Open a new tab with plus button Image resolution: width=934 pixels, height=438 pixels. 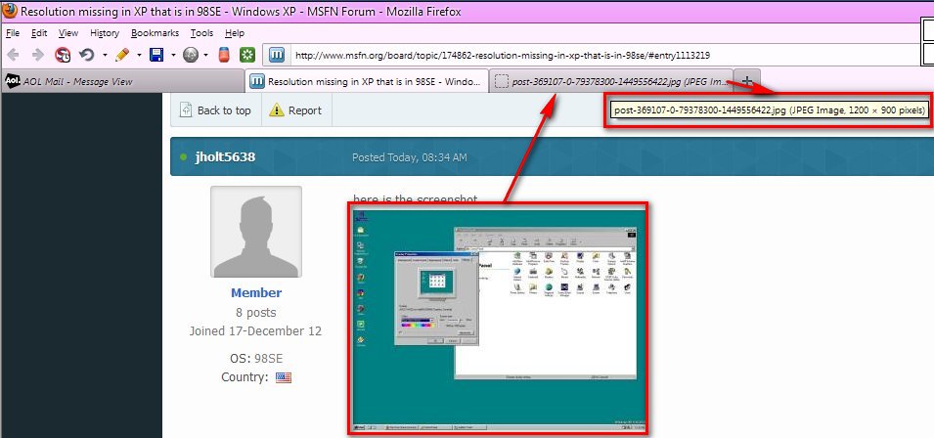coord(747,81)
